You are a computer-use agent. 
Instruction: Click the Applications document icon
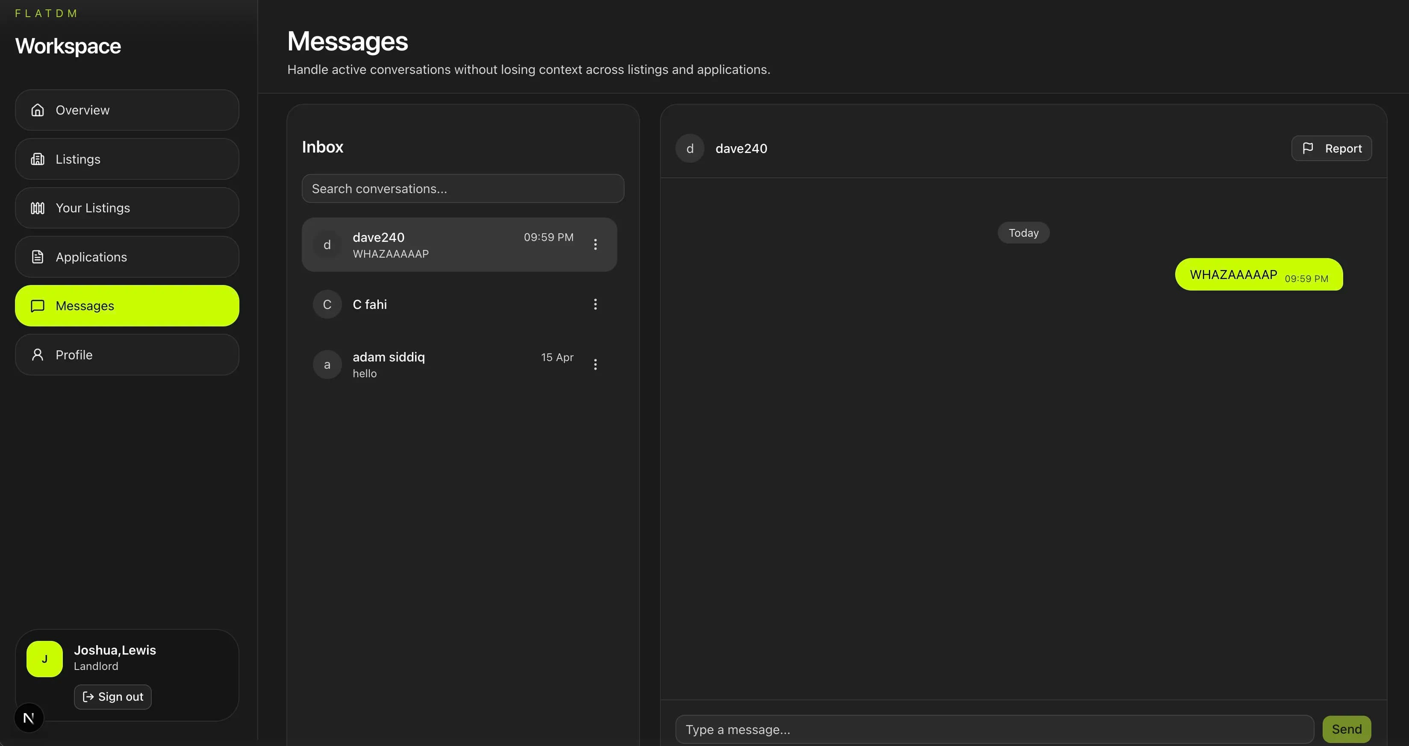[37, 257]
